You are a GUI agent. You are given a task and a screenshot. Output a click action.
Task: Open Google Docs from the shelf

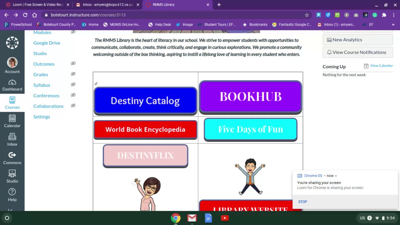[x=208, y=218]
